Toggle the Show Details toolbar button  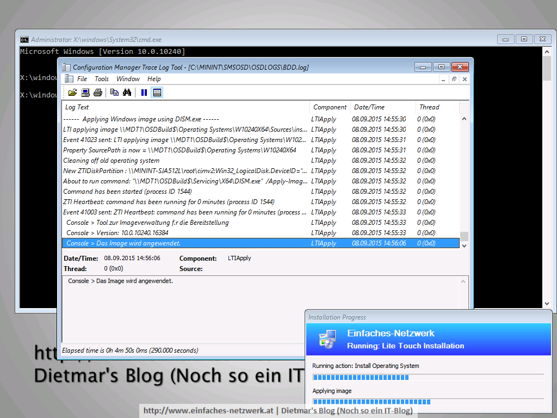(x=157, y=93)
